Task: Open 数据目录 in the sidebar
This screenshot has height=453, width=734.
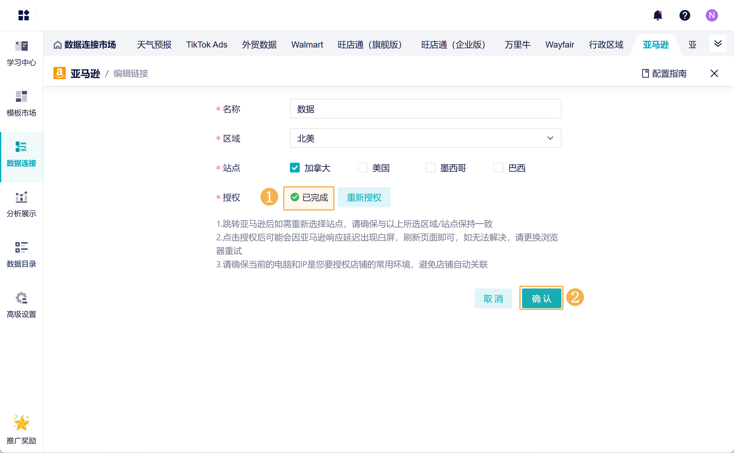Action: tap(21, 255)
